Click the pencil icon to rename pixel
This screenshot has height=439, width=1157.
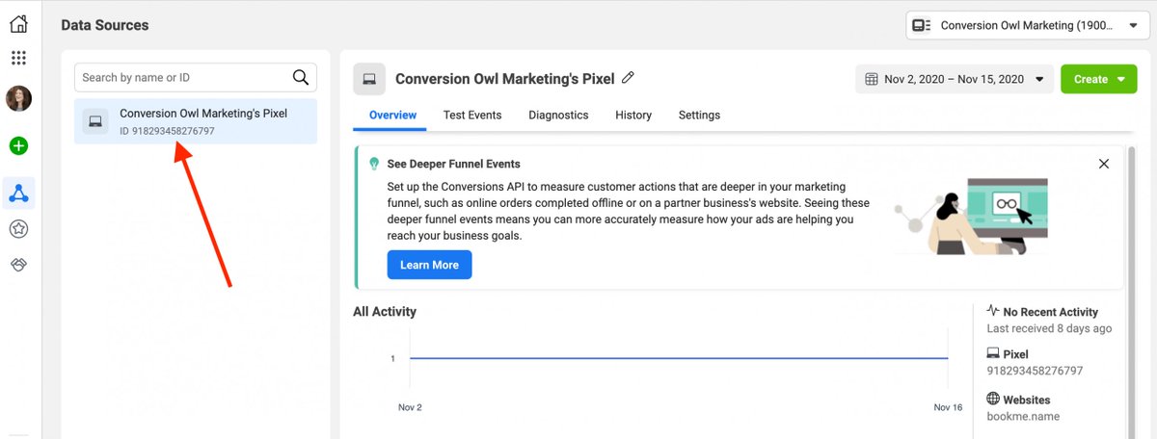point(629,78)
